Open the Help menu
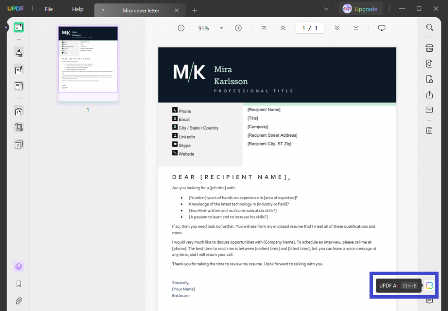The width and height of the screenshot is (448, 311). 77,9
